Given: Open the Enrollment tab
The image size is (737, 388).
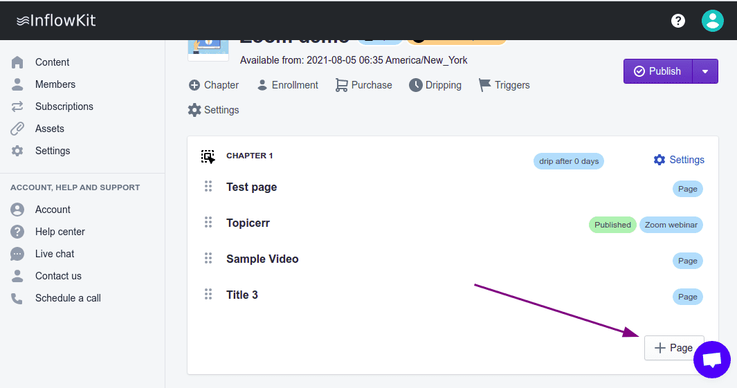Looking at the screenshot, I should [x=287, y=85].
